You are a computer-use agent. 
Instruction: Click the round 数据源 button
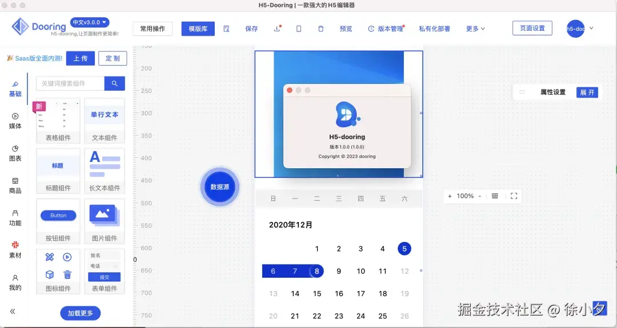pos(219,187)
